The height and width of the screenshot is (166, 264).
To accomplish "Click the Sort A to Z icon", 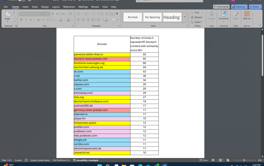I will tap(112, 14).
